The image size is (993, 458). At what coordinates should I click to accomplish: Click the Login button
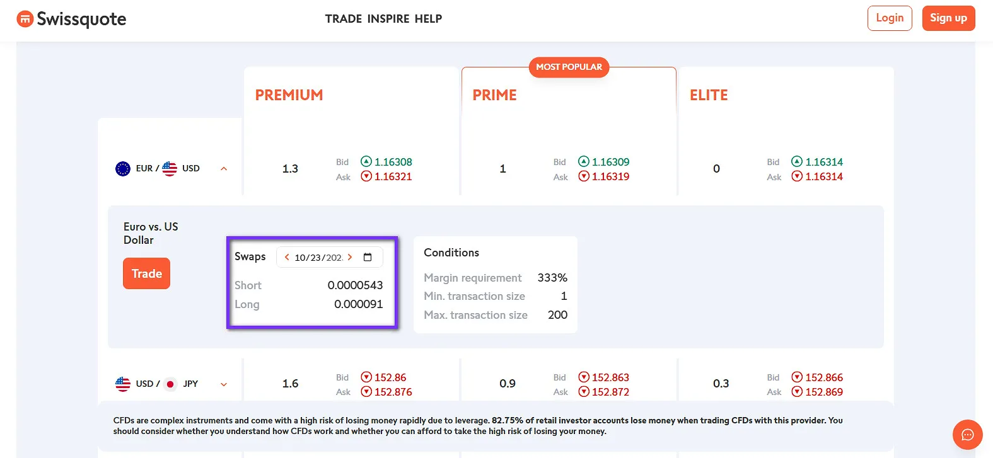[889, 18]
